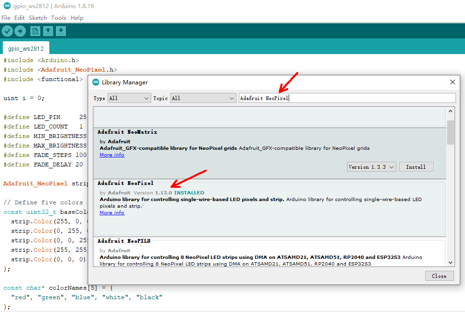Click the #define MIN_BRIGHTNESS code line
This screenshot has height=312, width=465.
45,136
